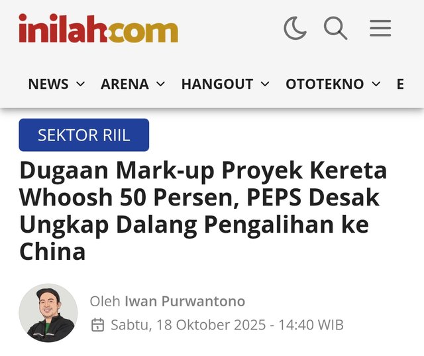Expand the ARENA chevron arrow
This screenshot has height=356, width=424.
(160, 84)
